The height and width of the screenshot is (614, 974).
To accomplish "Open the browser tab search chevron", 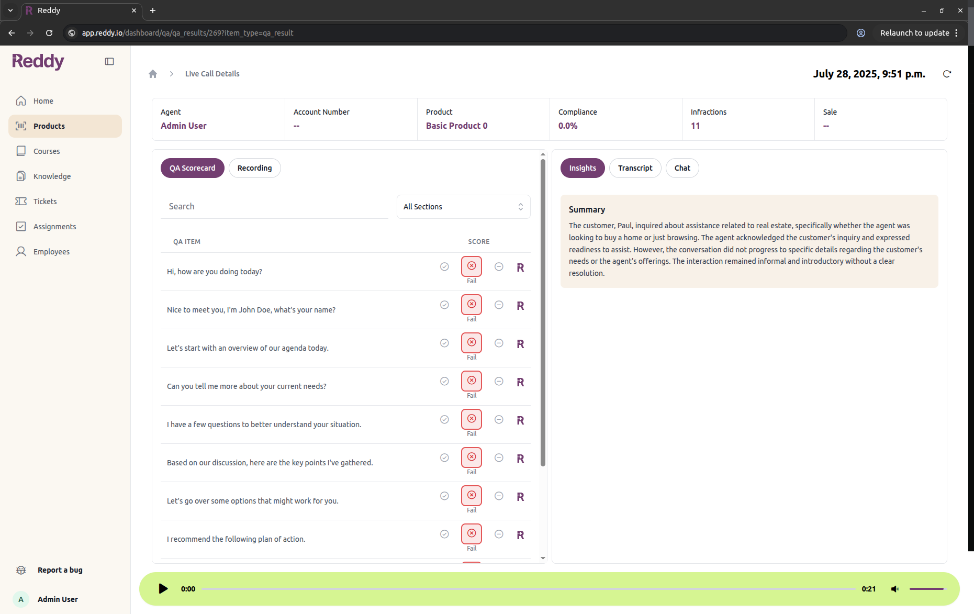I will point(10,10).
